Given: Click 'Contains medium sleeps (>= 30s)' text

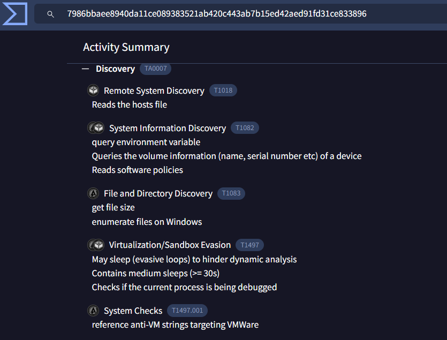Looking at the screenshot, I should coord(156,274).
